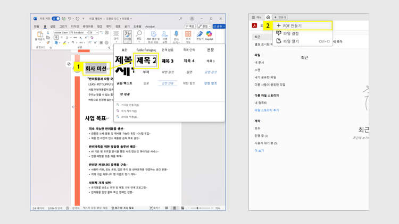Click the Acrobat home icon
The height and width of the screenshot is (224, 399).
click(268, 18)
